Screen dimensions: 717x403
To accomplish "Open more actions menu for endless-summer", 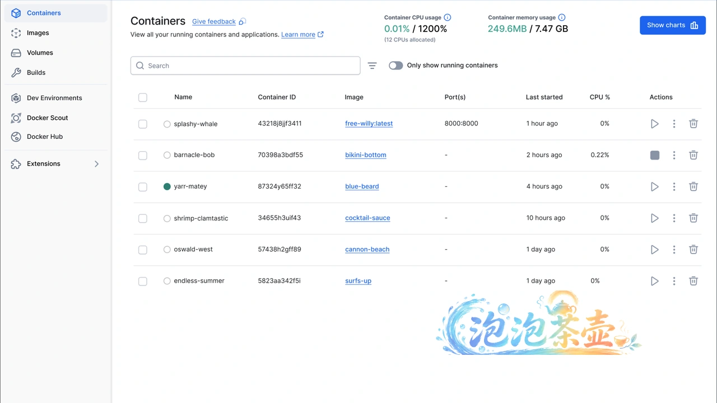I will click(674, 281).
